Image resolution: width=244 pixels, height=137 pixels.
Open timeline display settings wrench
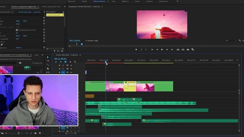pyautogui.click(x=75, y=62)
